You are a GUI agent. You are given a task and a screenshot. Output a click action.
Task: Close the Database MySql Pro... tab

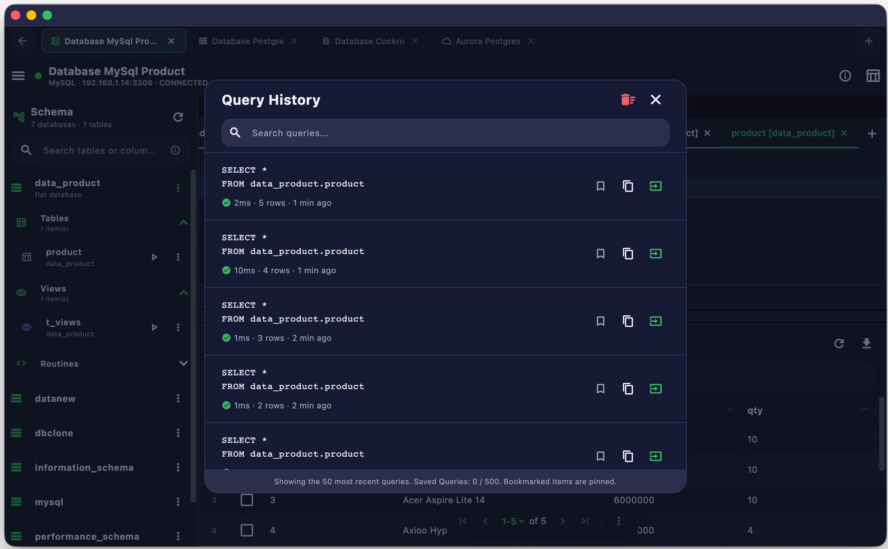point(171,41)
